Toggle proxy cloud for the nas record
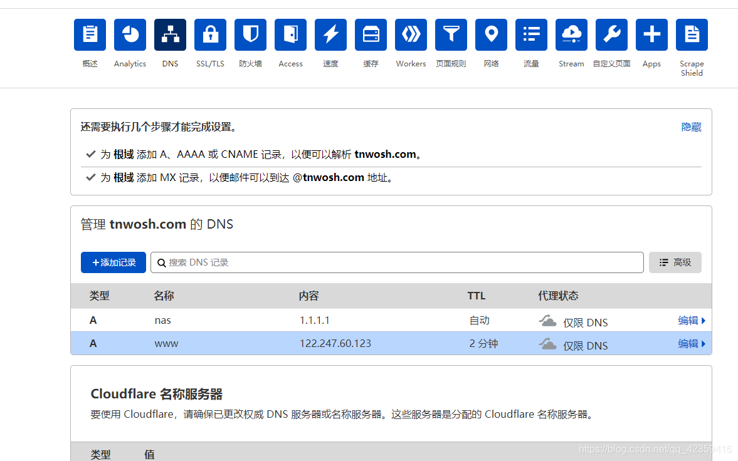 coord(547,321)
